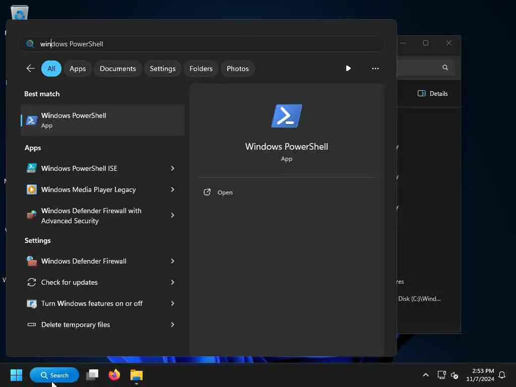The height and width of the screenshot is (387, 516).
Task: Expand Turn Windows features chevron
Action: click(172, 303)
